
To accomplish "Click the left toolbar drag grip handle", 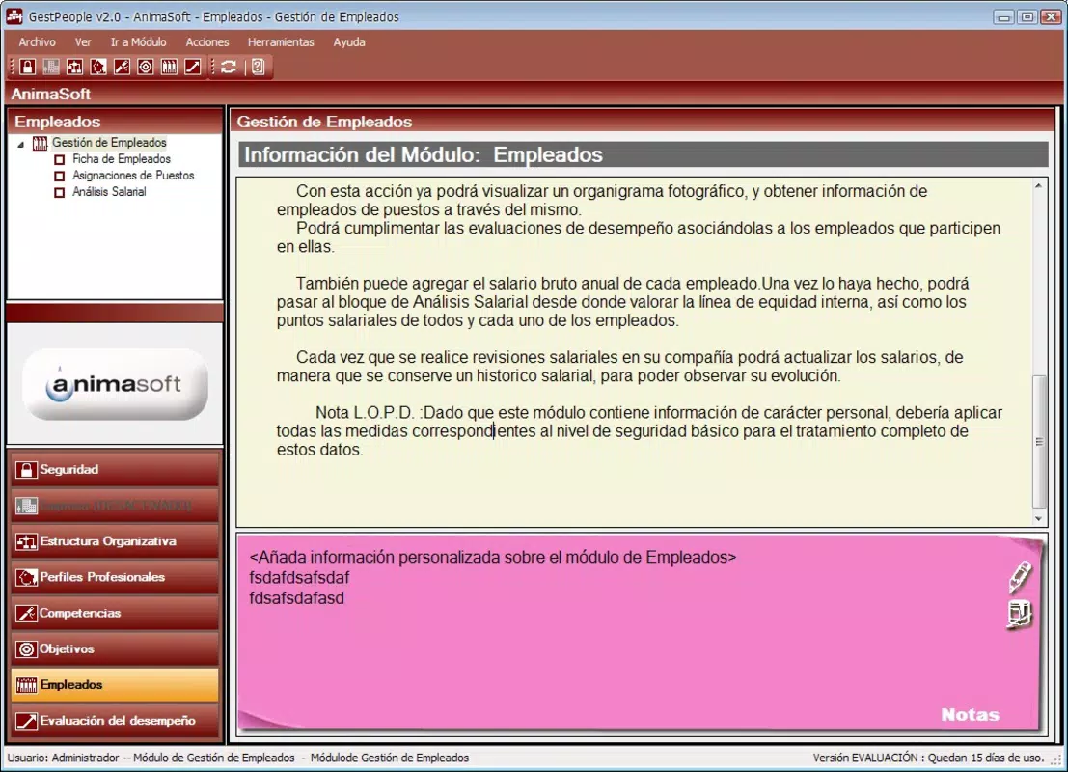I will pyautogui.click(x=12, y=67).
